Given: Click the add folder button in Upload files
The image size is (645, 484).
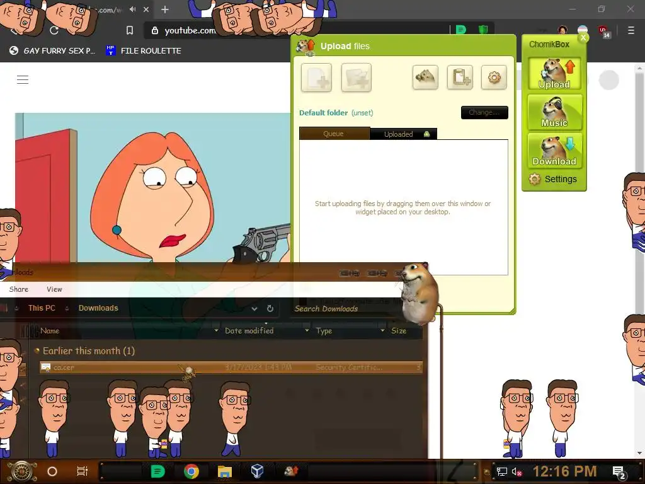Looking at the screenshot, I should pyautogui.click(x=357, y=78).
